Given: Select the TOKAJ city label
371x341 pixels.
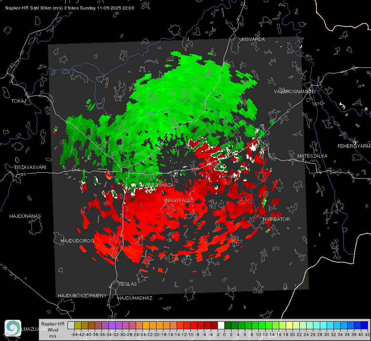Looking at the screenshot, I should click(19, 101).
